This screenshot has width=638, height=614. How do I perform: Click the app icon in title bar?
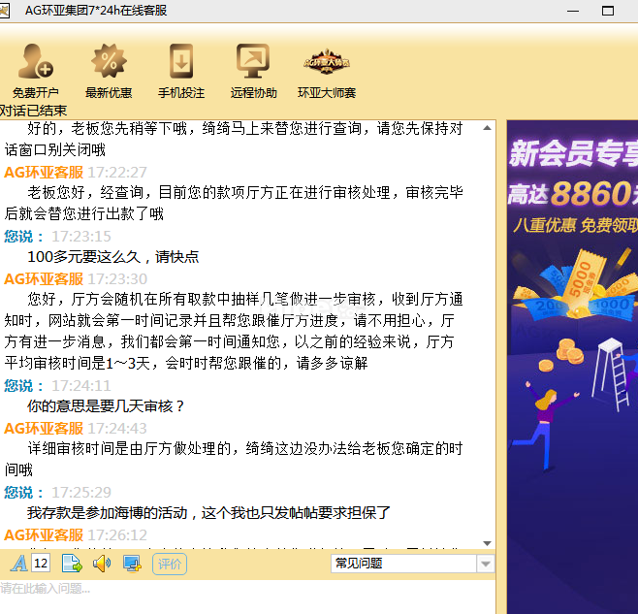tap(8, 12)
